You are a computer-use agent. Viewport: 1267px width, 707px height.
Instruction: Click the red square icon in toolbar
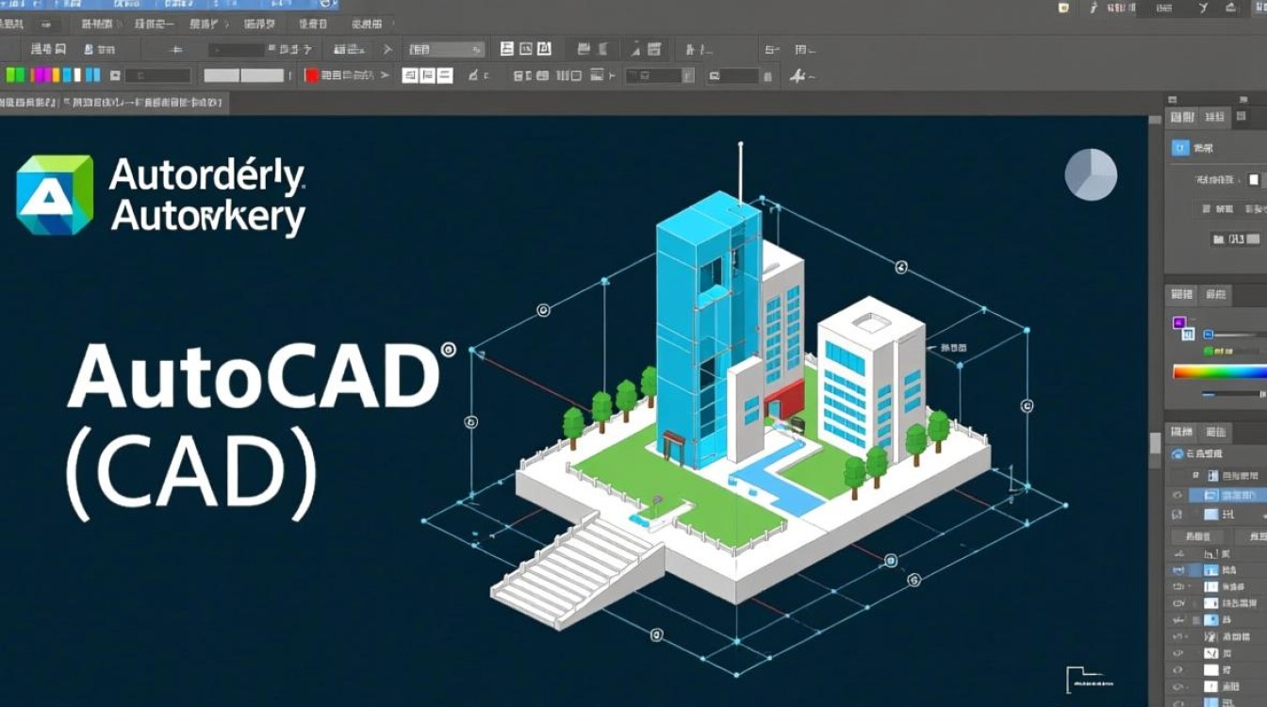311,75
